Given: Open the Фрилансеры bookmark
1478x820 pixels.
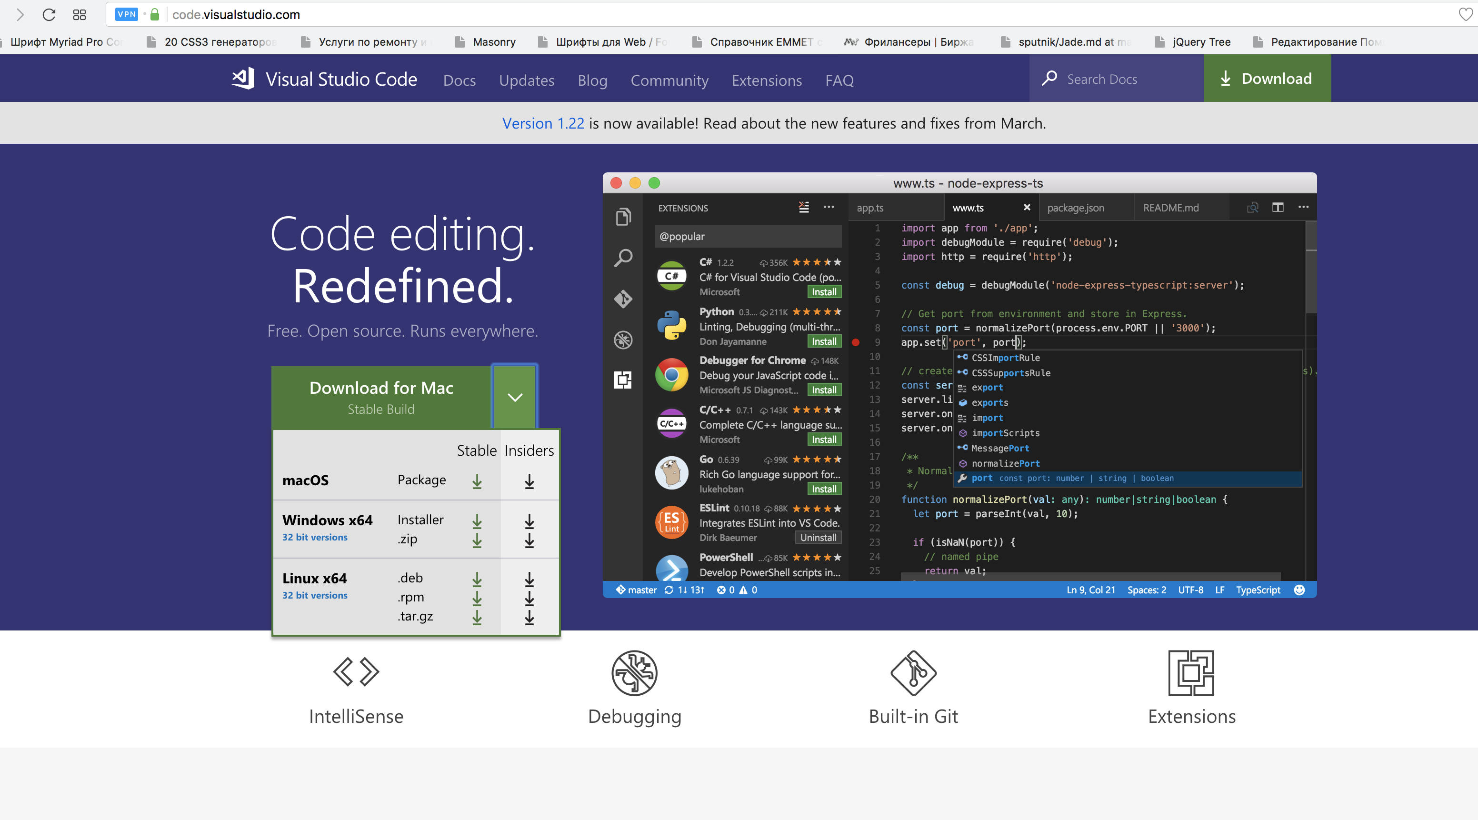Looking at the screenshot, I should click(x=909, y=42).
